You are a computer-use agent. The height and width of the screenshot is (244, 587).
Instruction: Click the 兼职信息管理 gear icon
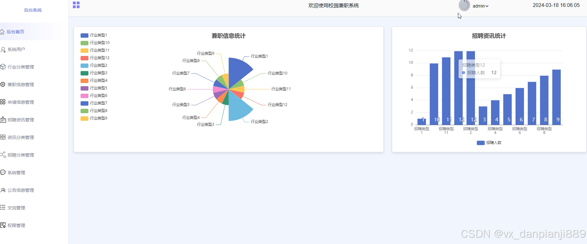3,85
